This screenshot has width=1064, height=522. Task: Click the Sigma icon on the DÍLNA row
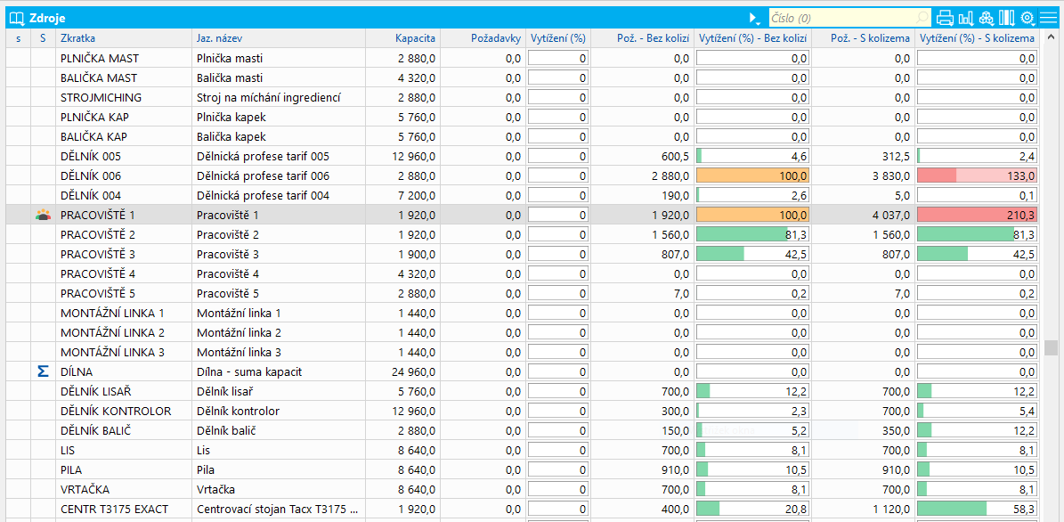point(43,371)
